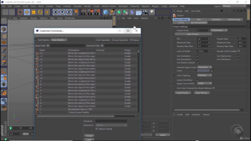Add a green generator object
The width and height of the screenshot is (251, 141).
coord(119,12)
